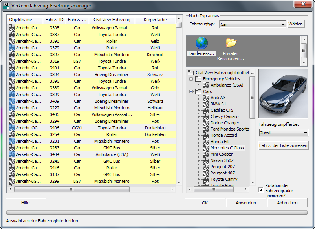The height and width of the screenshot is (229, 315).
Task: Click vehicle list horizontal scrollbar thumb
Action: (72, 189)
